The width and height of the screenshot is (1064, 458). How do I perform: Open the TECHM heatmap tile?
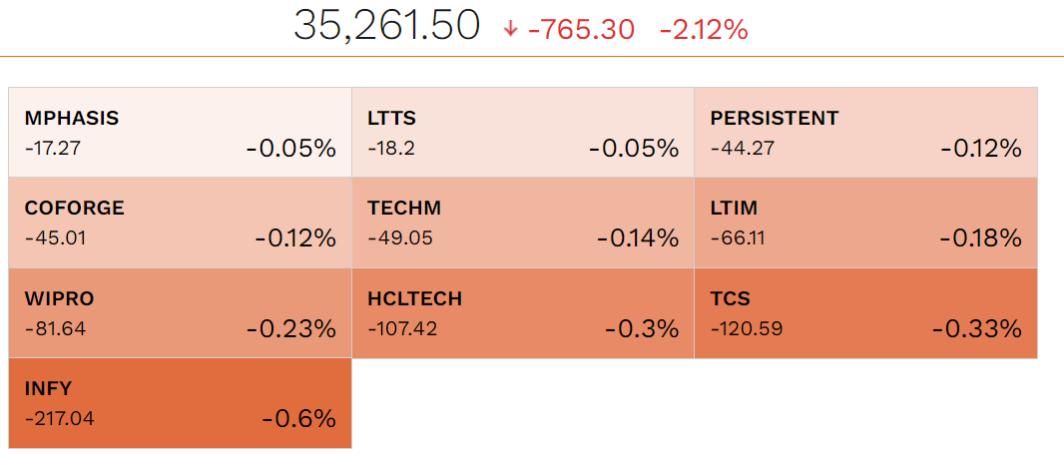tap(523, 223)
